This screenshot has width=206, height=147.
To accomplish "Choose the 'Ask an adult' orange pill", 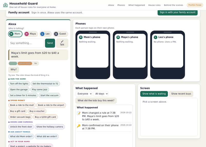I will point(25,63).
